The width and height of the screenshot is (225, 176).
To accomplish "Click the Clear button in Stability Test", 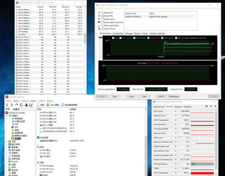I will point(131,96).
